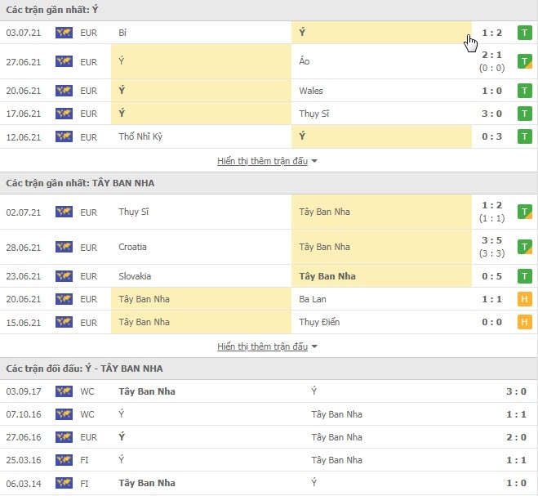The height and width of the screenshot is (496, 538).
Task: Click the flag icon next to 02.07.21 Thụy Sĩ match
Action: coord(64,212)
